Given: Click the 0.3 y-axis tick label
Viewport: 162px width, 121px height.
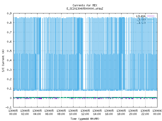Looking at the screenshot, I should click(9, 70).
